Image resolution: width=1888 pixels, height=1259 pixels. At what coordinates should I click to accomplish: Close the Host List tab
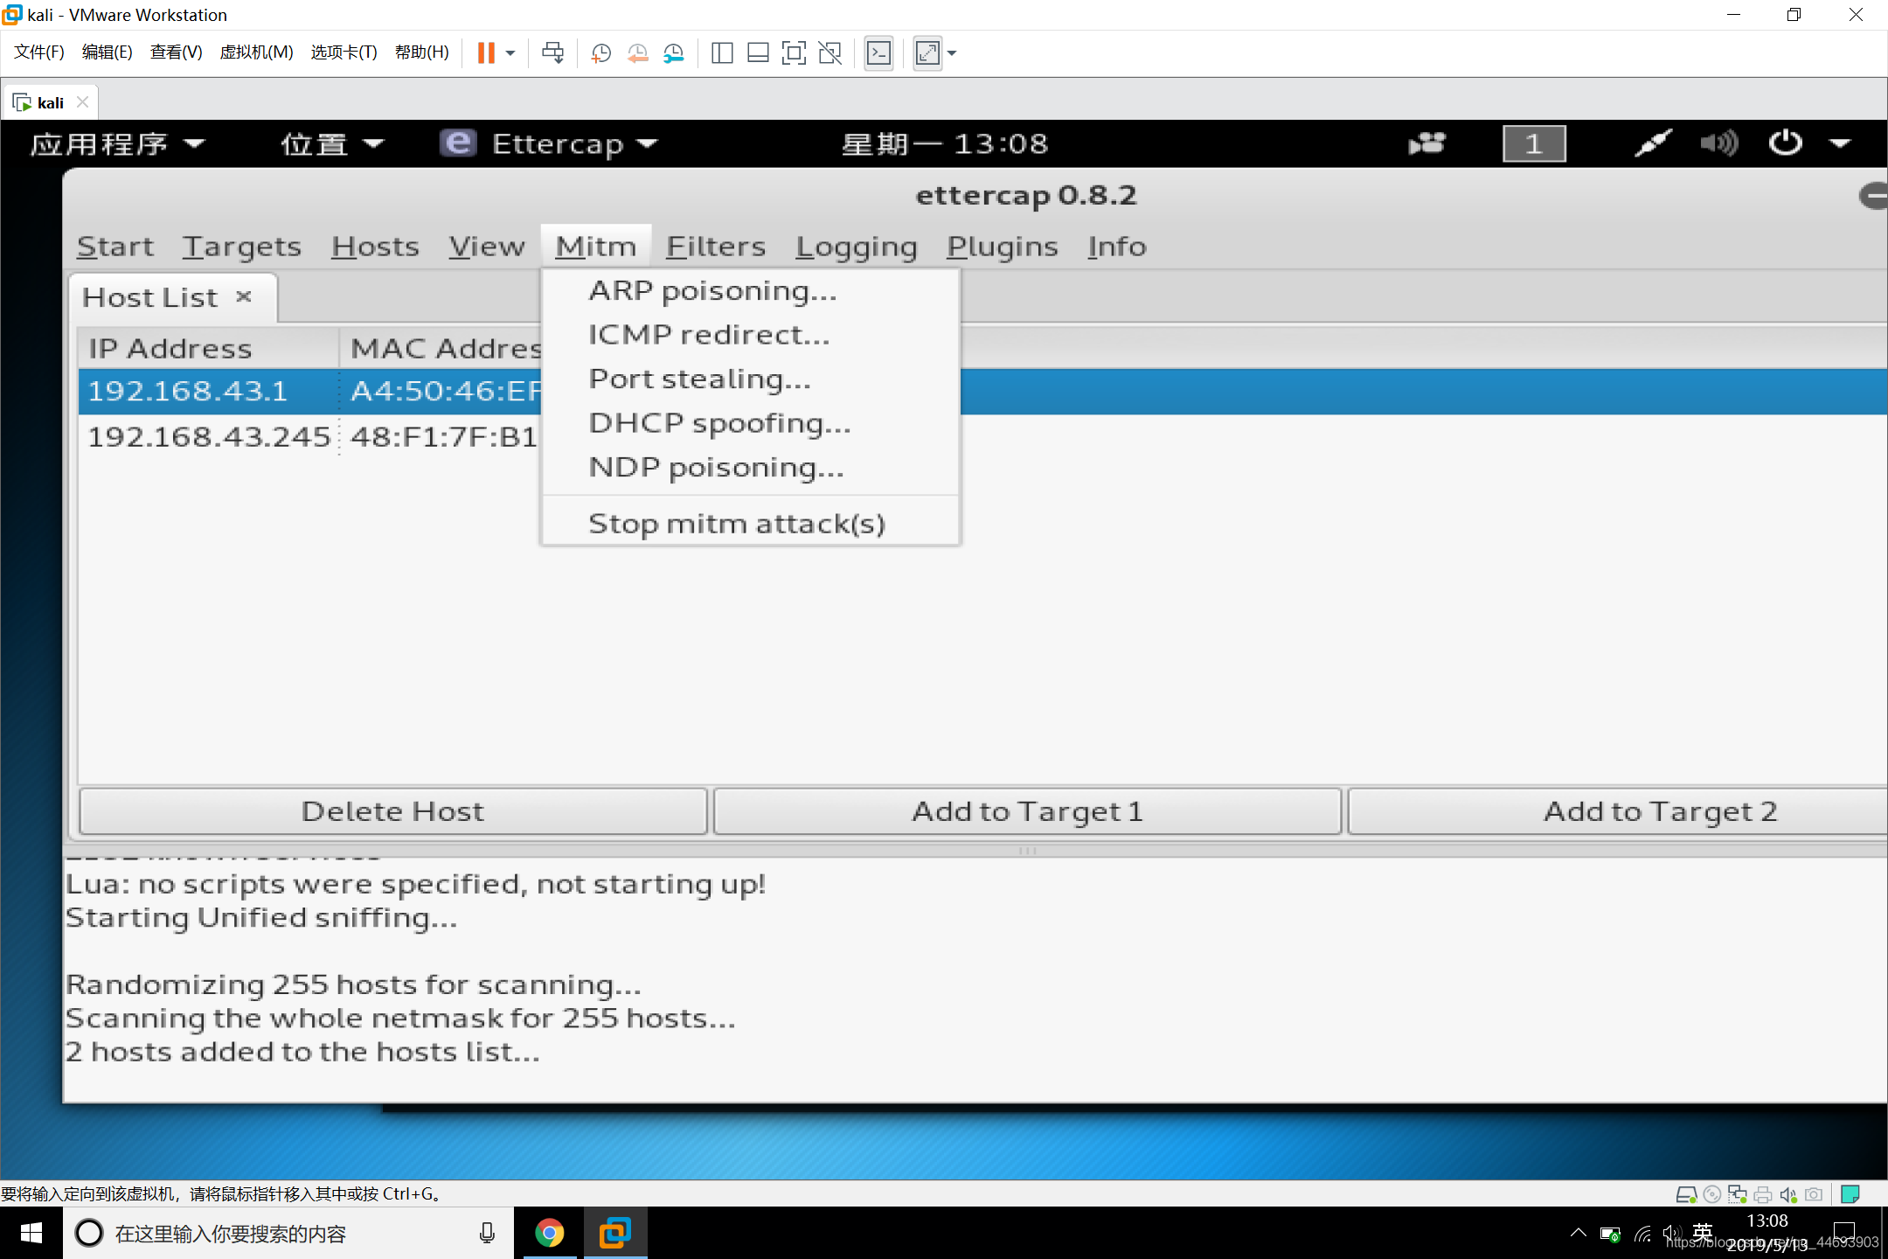pos(244,296)
